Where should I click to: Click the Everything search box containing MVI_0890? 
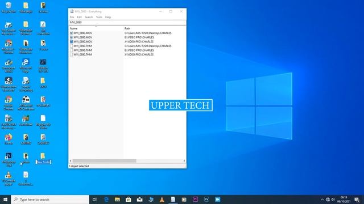(127, 23)
